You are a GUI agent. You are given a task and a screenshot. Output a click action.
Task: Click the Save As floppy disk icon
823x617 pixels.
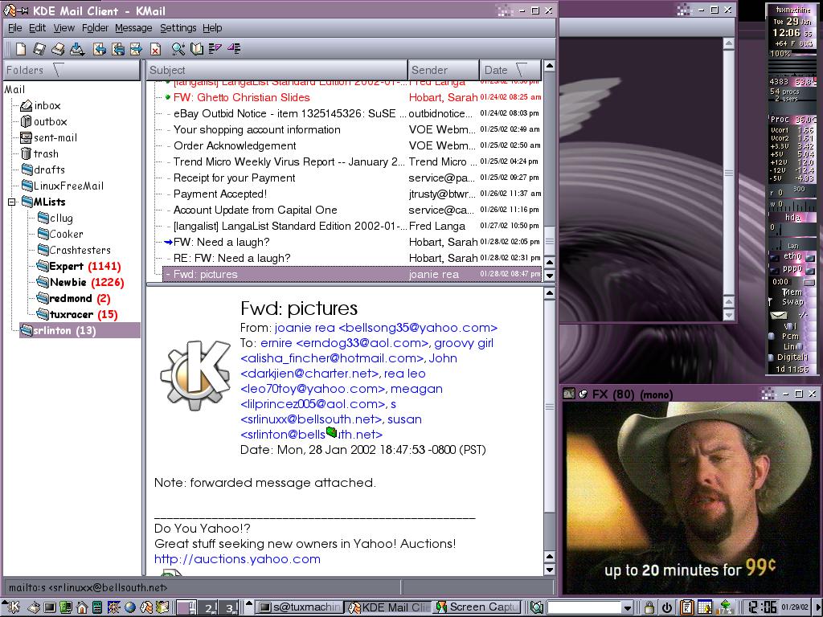[39, 49]
